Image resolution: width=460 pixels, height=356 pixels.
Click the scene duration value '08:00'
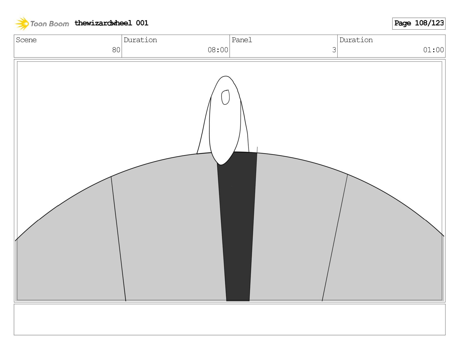[x=218, y=50]
